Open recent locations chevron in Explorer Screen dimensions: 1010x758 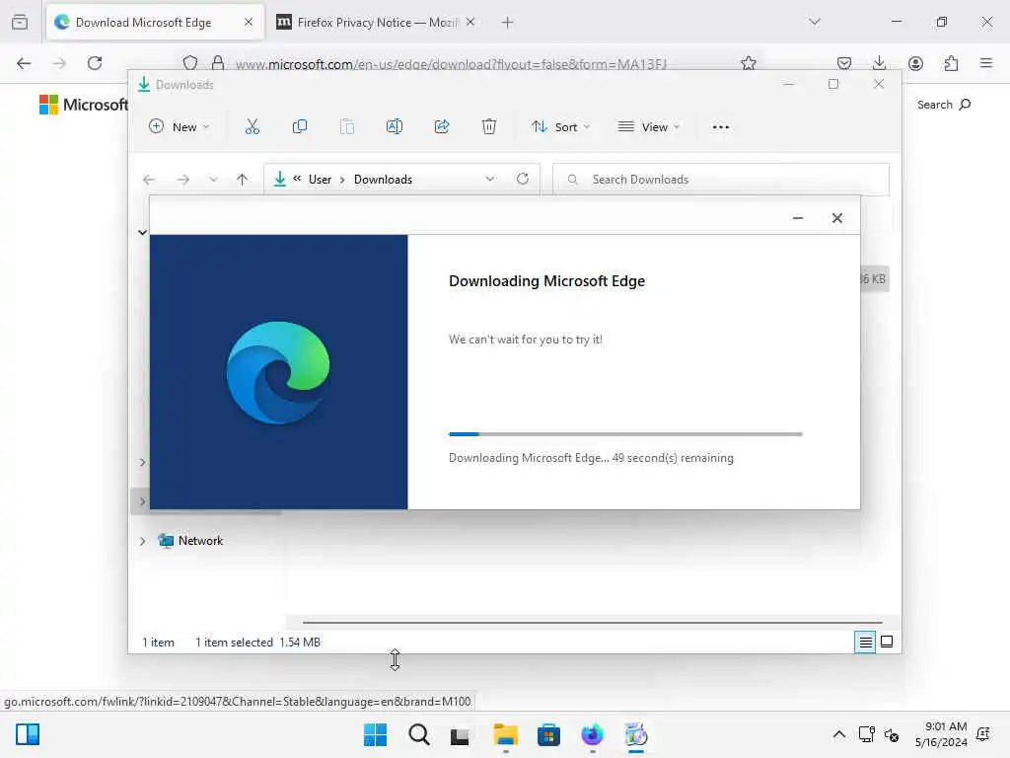point(213,180)
